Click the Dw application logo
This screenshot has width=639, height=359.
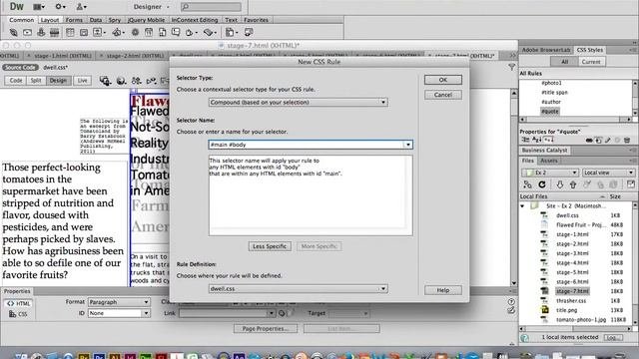[17, 7]
